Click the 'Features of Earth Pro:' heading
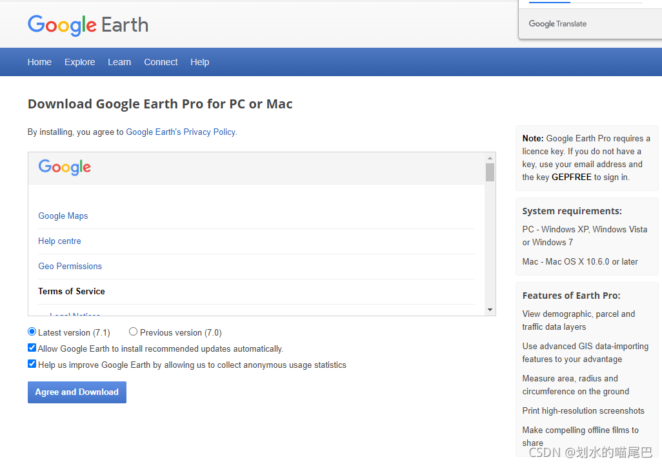This screenshot has width=662, height=464. tap(571, 296)
